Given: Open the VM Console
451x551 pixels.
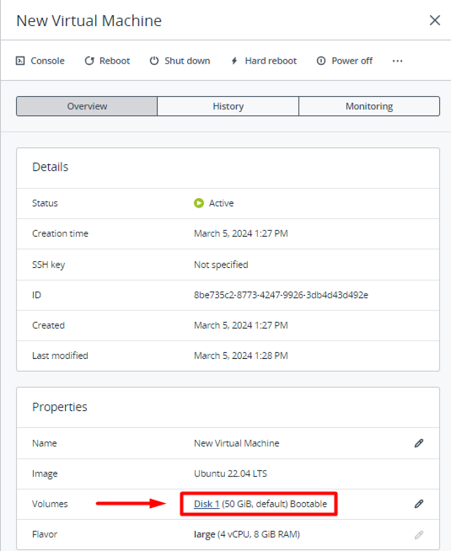Looking at the screenshot, I should click(40, 61).
